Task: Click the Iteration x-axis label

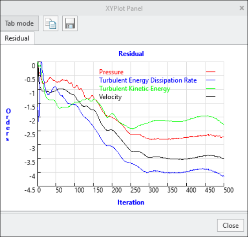Action: click(131, 202)
